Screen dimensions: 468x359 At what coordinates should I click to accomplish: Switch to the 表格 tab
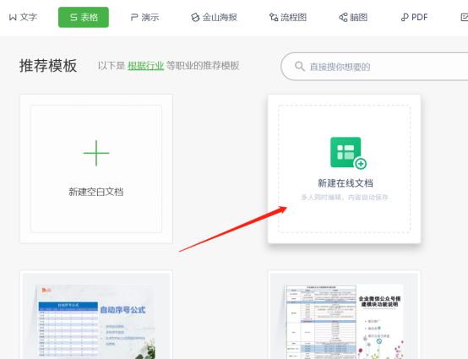coord(84,17)
